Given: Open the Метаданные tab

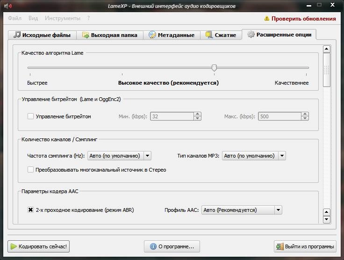Looking at the screenshot, I should (172, 35).
